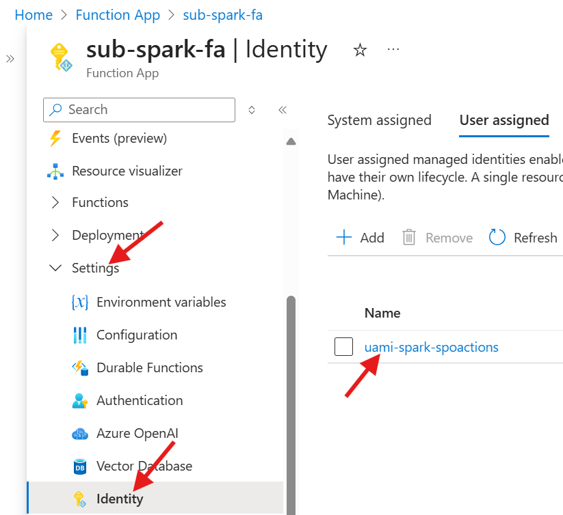Refresh the identities list
This screenshot has height=515, width=563.
[523, 238]
